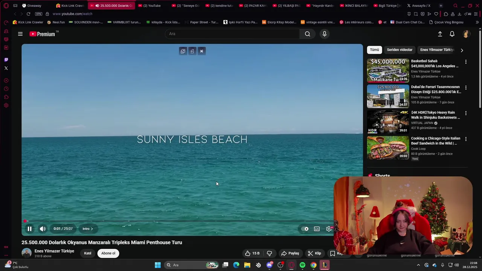The height and width of the screenshot is (271, 482).
Task: Open the Çocuk Vlog Bingosu bookmark
Action: pyautogui.click(x=446, y=22)
